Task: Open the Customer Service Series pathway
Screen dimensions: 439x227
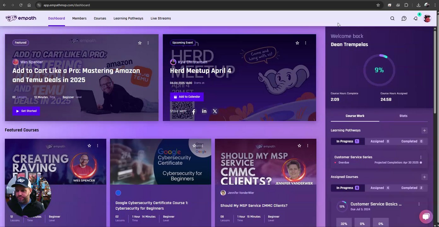Action: (353, 157)
